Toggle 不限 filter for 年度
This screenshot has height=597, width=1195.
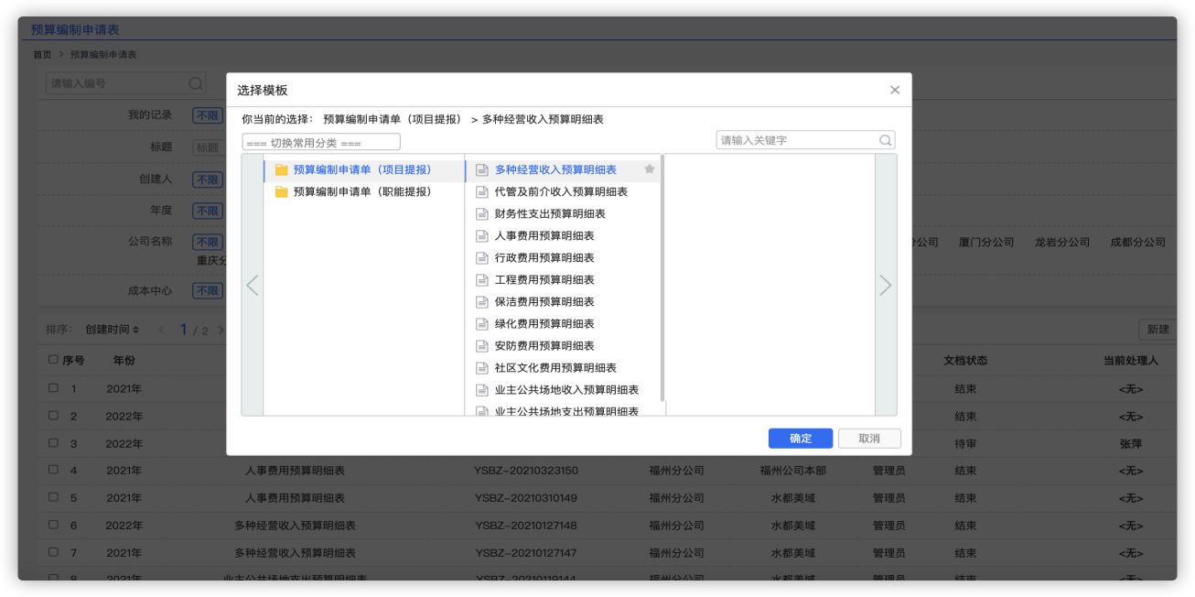207,211
